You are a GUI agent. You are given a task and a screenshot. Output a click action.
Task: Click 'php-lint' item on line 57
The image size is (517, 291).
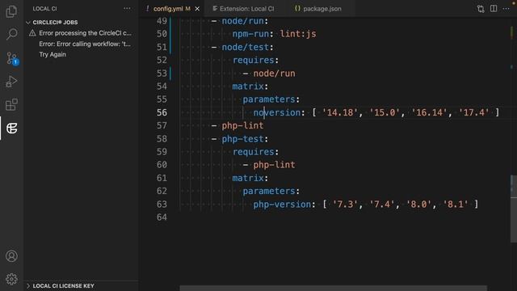[x=242, y=125]
